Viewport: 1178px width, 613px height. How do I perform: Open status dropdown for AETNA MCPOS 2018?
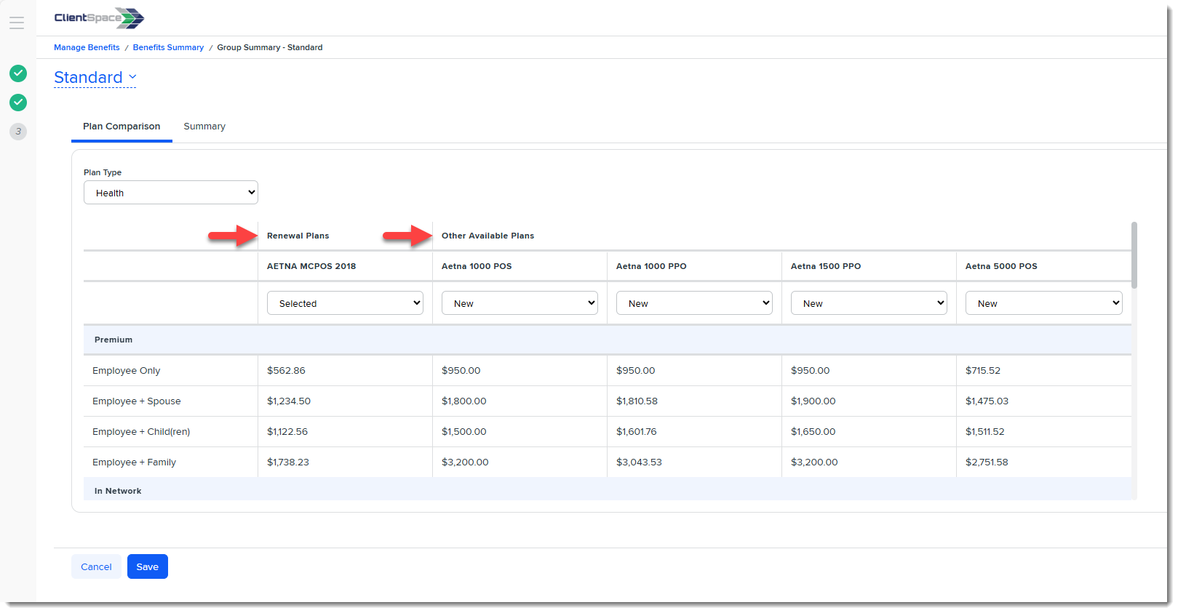[345, 303]
